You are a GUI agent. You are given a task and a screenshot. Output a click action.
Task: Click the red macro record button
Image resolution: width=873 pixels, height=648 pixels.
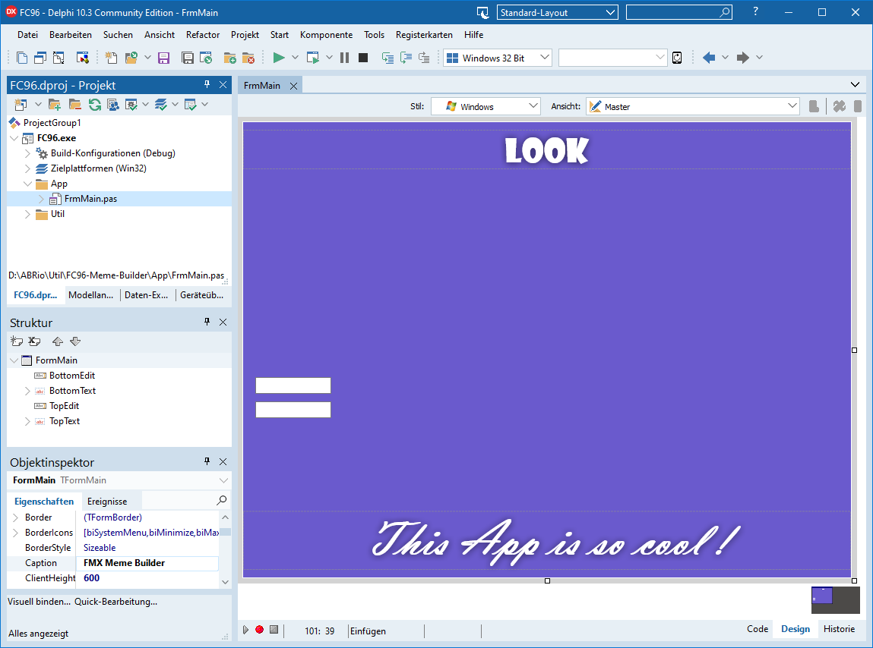tap(259, 630)
